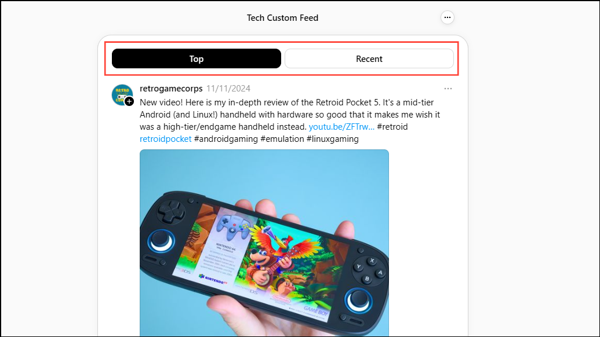Open the retrogamecorps username link
The height and width of the screenshot is (337, 600).
pyautogui.click(x=171, y=89)
